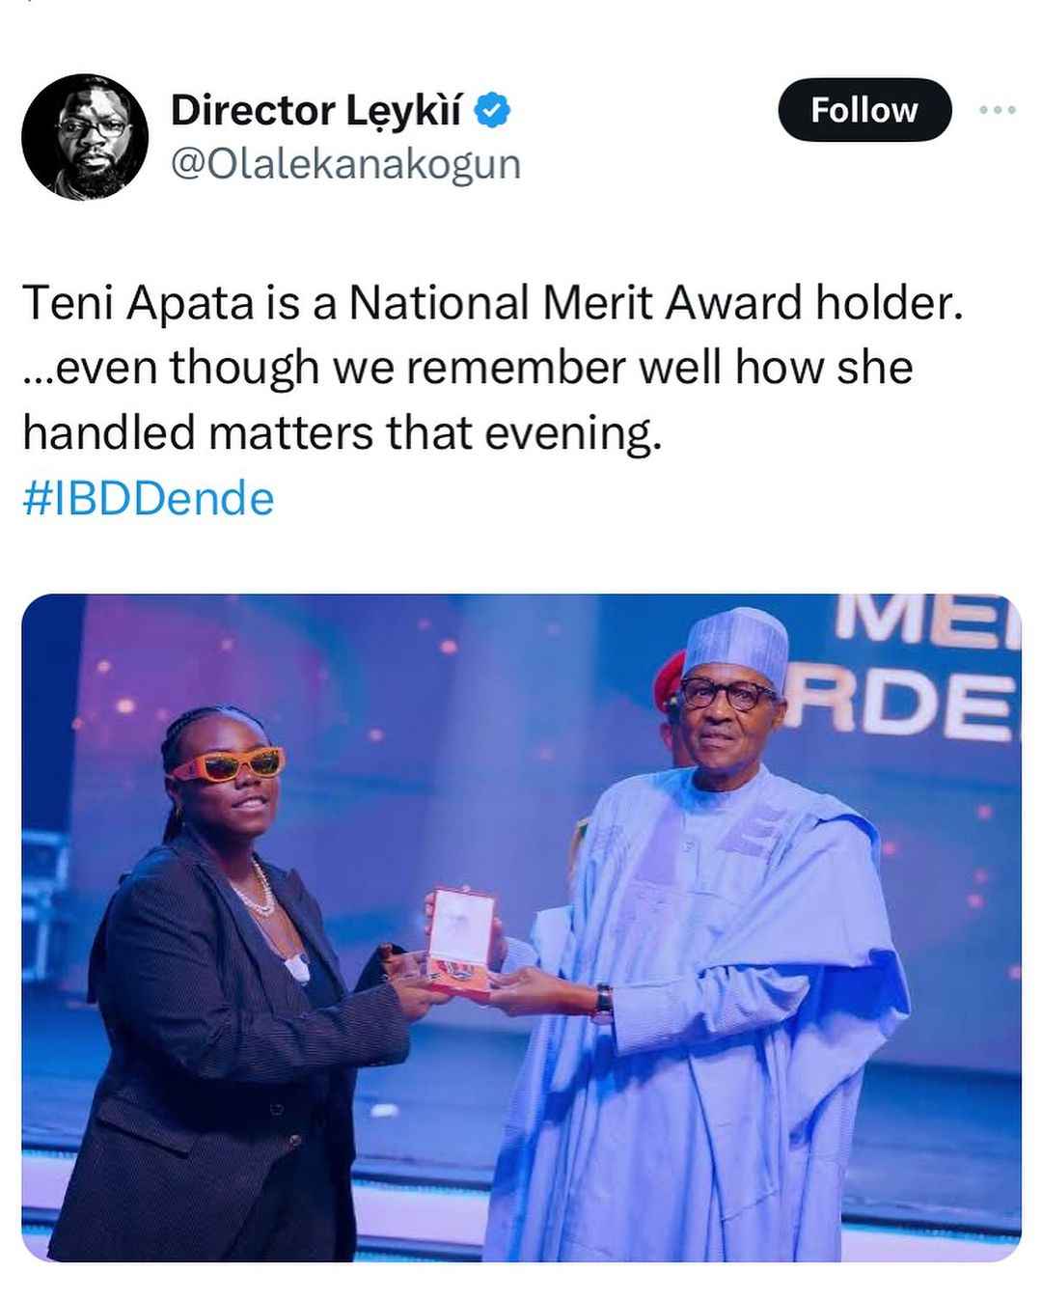The image size is (1042, 1300).
Task: Click the wristwatch on the man's arm
Action: 603,1004
